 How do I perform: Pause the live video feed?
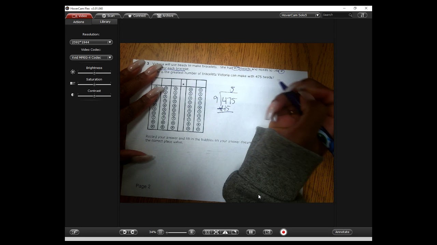point(251,232)
